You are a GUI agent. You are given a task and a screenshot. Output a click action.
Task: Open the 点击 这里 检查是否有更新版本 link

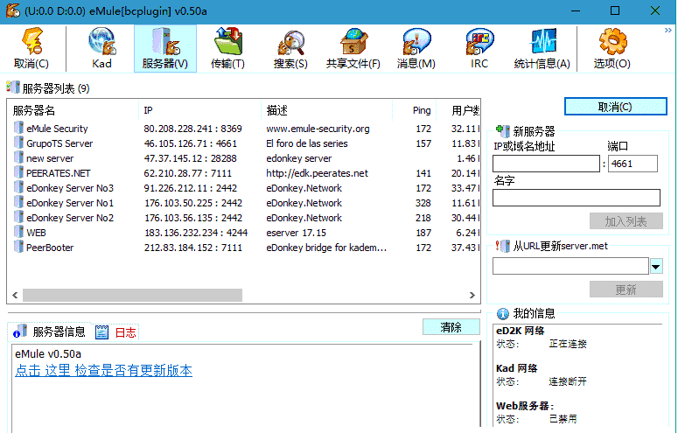pyautogui.click(x=104, y=370)
